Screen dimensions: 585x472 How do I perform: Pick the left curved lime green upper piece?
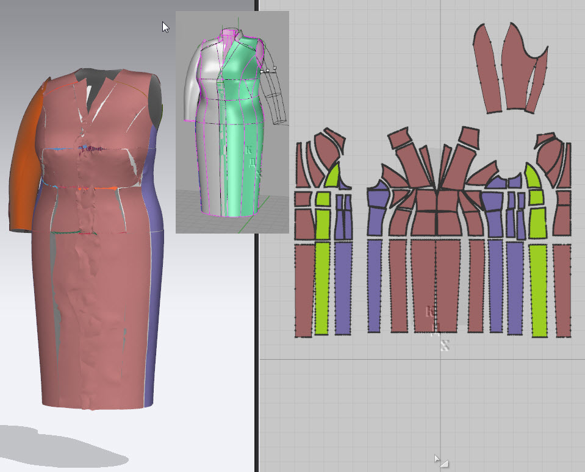coord(332,176)
